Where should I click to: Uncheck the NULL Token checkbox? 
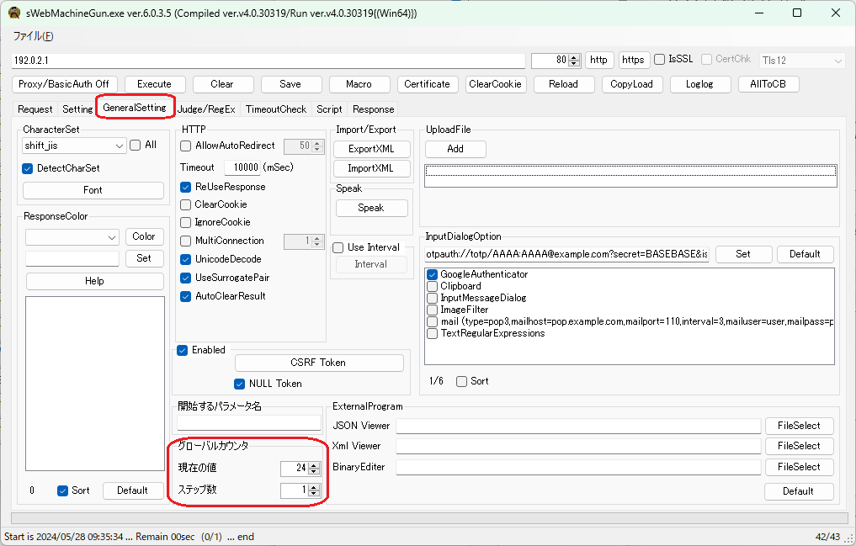click(x=240, y=384)
